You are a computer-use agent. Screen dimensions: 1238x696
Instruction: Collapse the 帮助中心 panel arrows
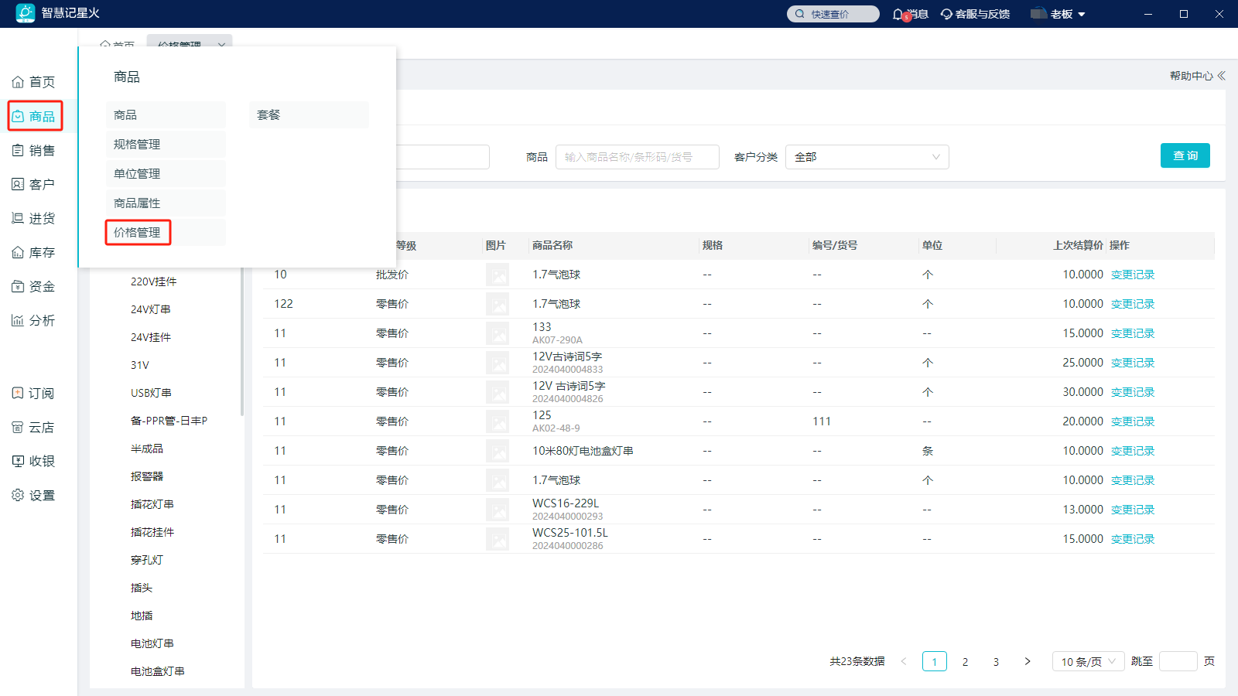pyautogui.click(x=1222, y=76)
